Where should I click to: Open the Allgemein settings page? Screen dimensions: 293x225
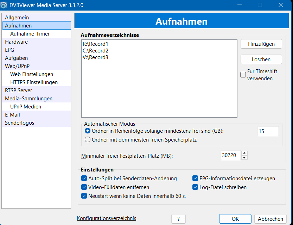pyautogui.click(x=37, y=18)
